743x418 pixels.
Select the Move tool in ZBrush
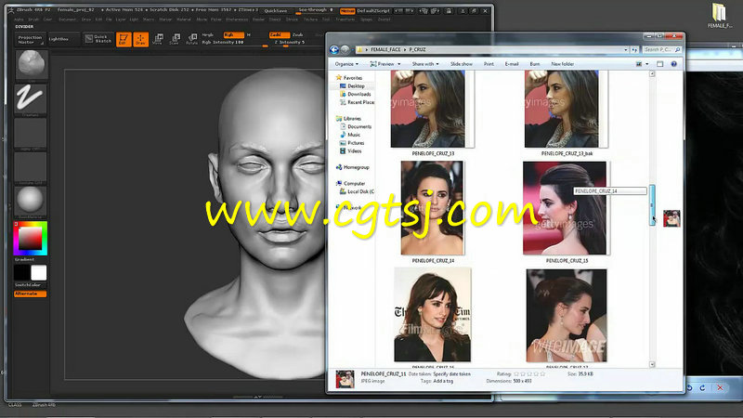tap(157, 39)
